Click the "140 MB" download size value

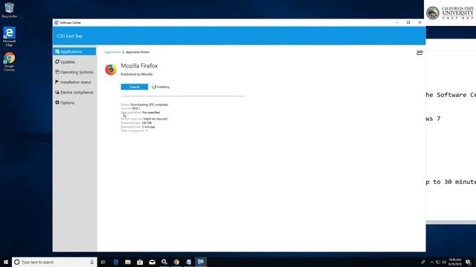[x=147, y=123]
